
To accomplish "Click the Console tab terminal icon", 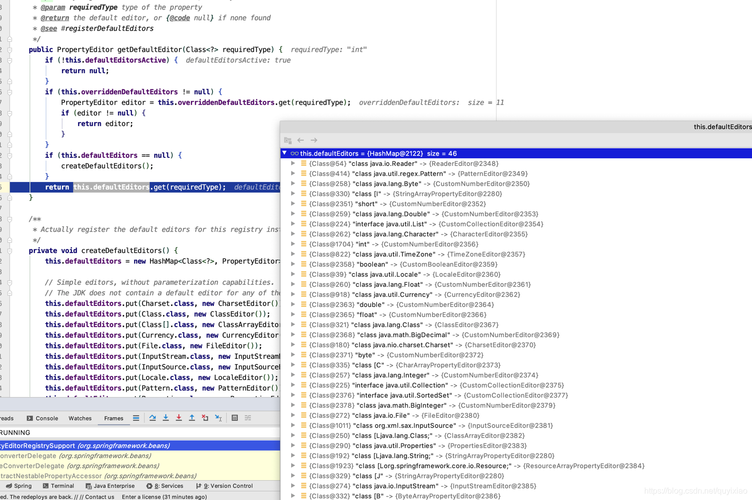I will [30, 418].
